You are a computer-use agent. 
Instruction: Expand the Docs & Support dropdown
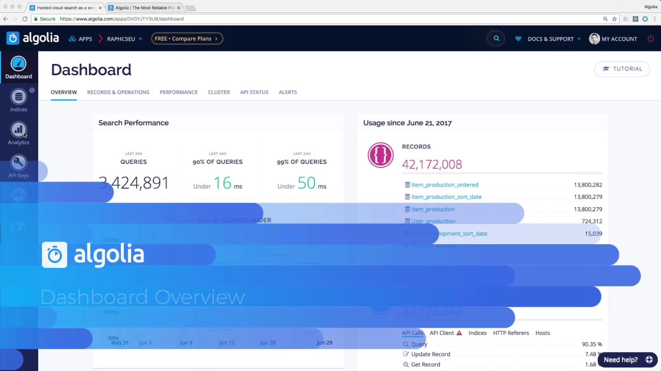click(554, 39)
